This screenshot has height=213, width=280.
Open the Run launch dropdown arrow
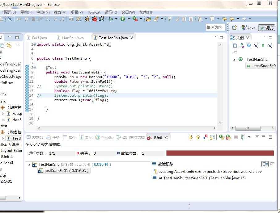[x=129, y=19]
